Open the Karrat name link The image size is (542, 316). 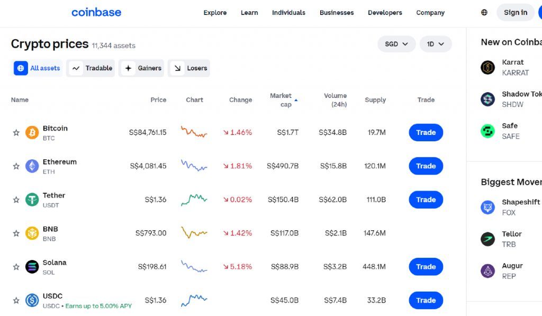point(512,62)
